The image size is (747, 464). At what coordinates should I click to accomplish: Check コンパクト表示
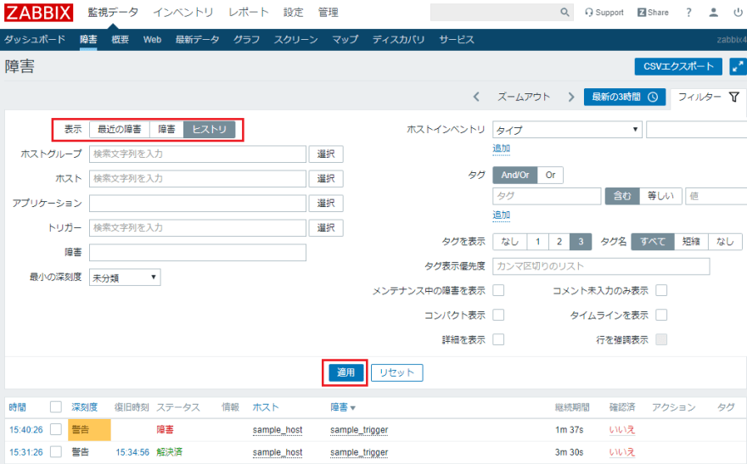pyautogui.click(x=498, y=315)
